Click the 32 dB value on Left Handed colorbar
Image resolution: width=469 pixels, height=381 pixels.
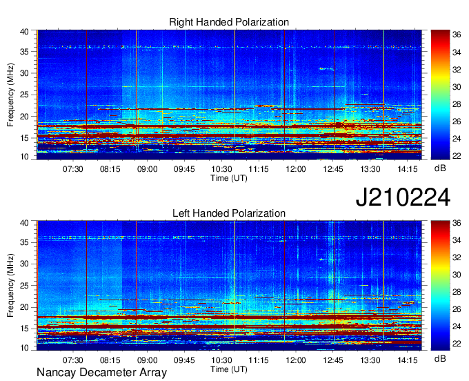point(457,257)
